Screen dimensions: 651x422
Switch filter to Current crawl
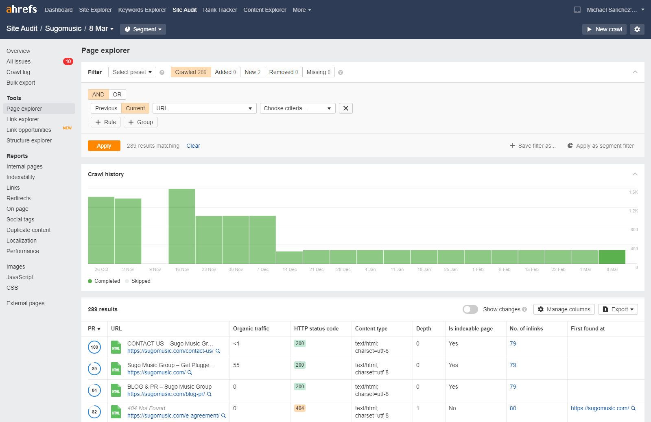(x=135, y=108)
